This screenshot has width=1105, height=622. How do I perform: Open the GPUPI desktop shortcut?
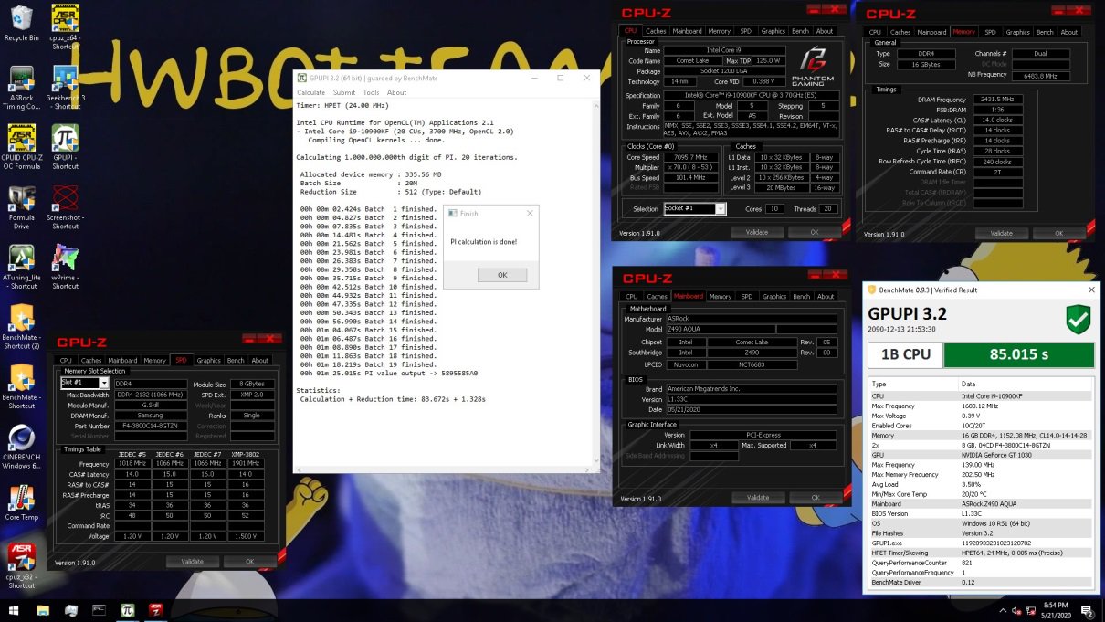click(65, 141)
